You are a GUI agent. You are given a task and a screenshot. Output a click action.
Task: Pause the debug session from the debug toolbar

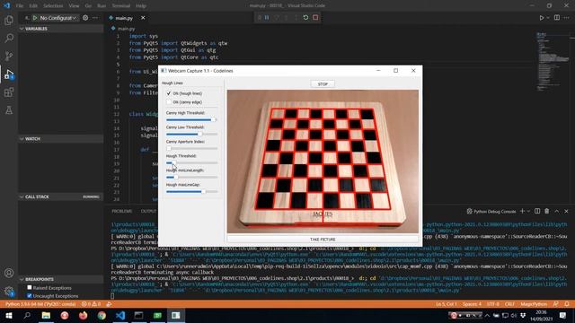pos(267,18)
